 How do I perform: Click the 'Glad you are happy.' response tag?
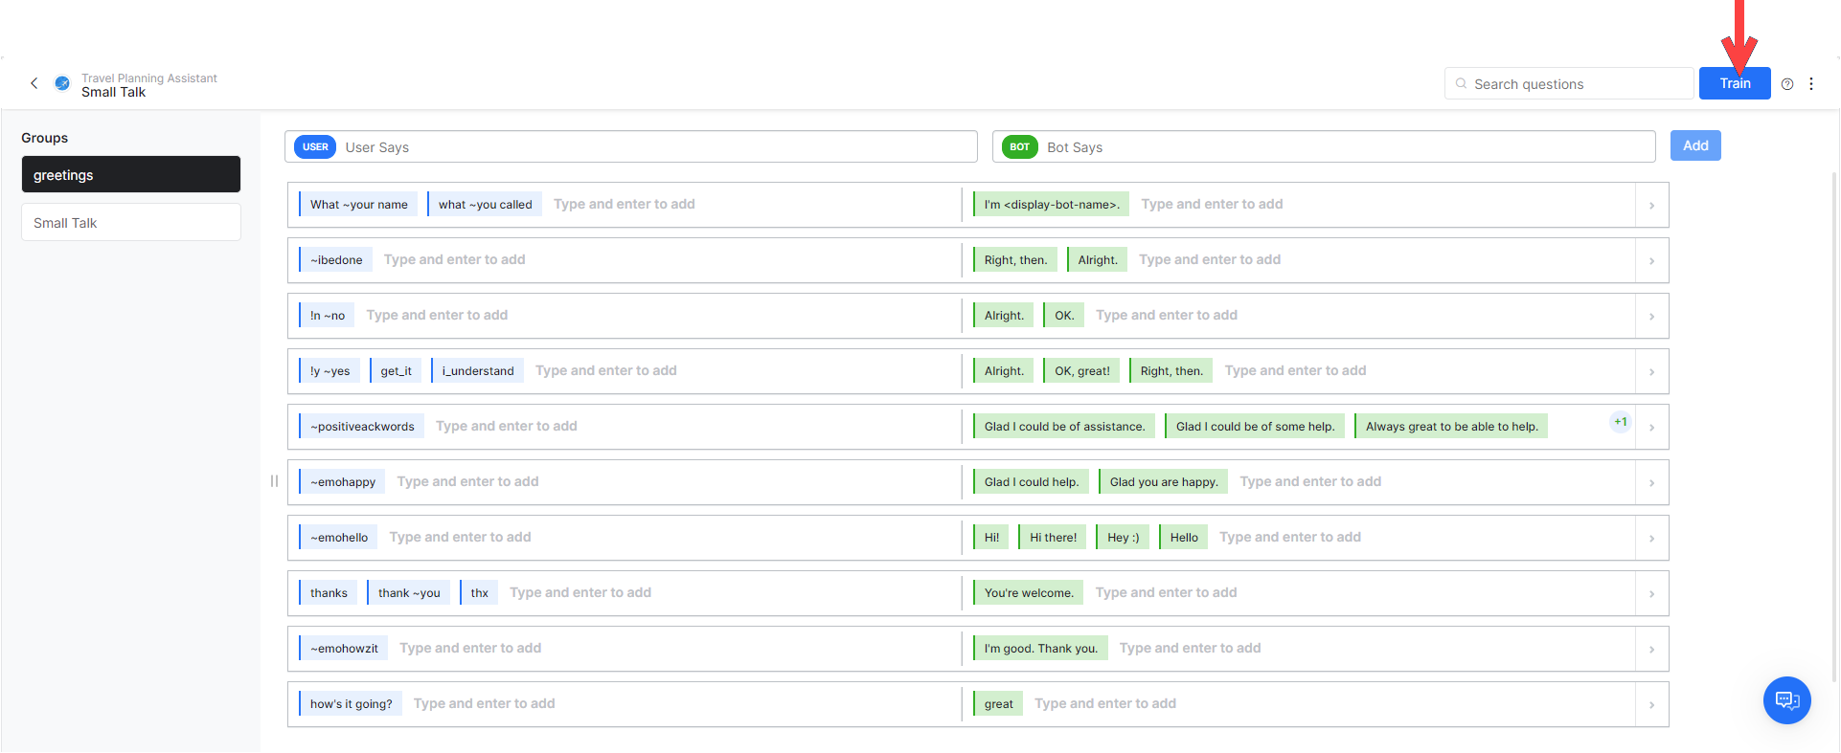(x=1163, y=482)
